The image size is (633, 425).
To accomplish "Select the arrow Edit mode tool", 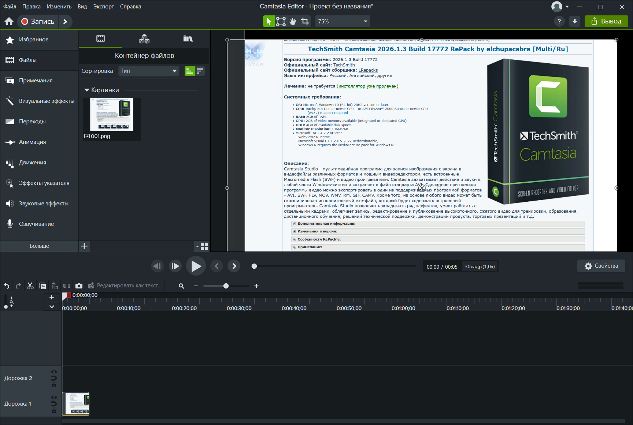I will point(269,21).
